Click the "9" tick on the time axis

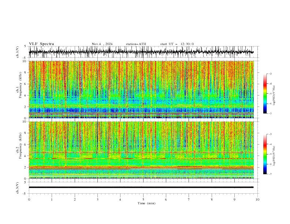pyautogui.click(x=234, y=199)
